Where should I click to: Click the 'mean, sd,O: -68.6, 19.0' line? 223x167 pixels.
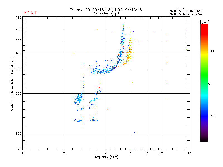coord(186,11)
